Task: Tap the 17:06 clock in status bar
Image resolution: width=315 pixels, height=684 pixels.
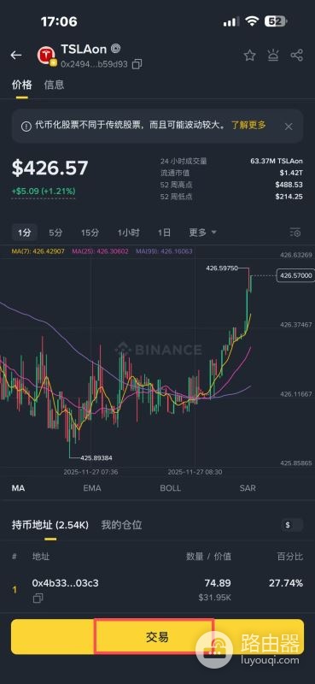Action: point(59,21)
